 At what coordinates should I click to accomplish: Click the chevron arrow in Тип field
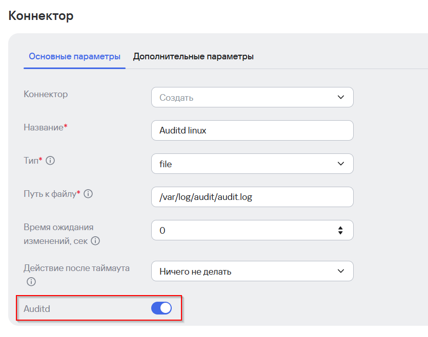[341, 164]
